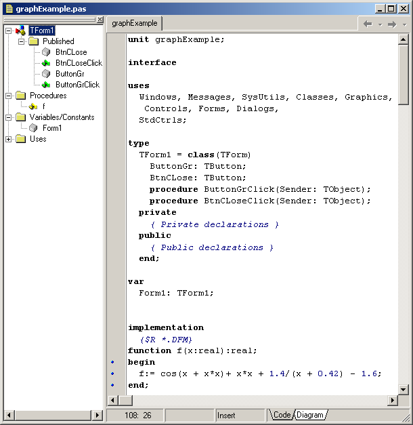Switch to the Code tab
This screenshot has height=425, width=413.
click(x=282, y=415)
